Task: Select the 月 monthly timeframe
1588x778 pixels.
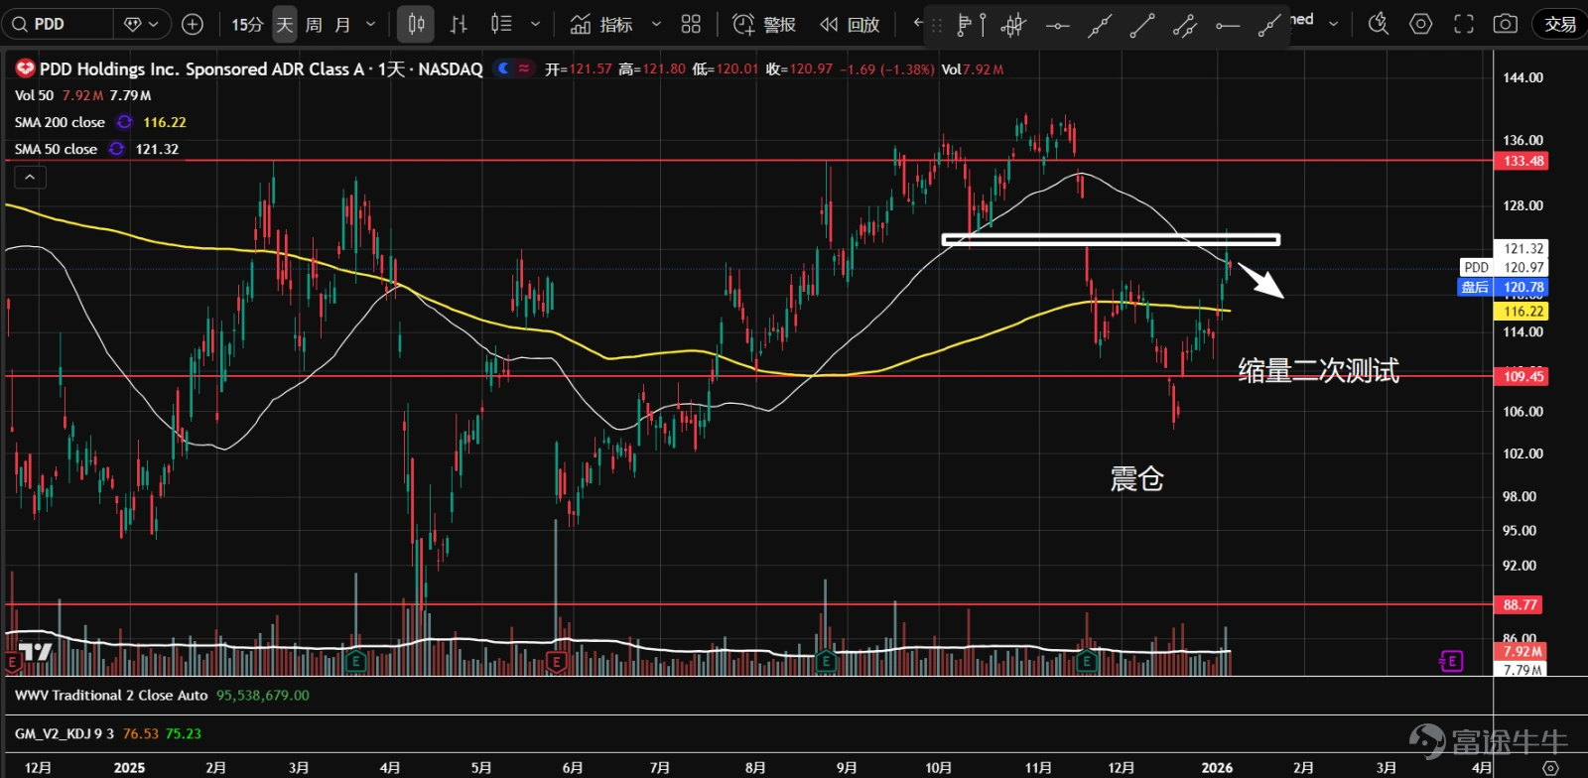Action: click(342, 24)
